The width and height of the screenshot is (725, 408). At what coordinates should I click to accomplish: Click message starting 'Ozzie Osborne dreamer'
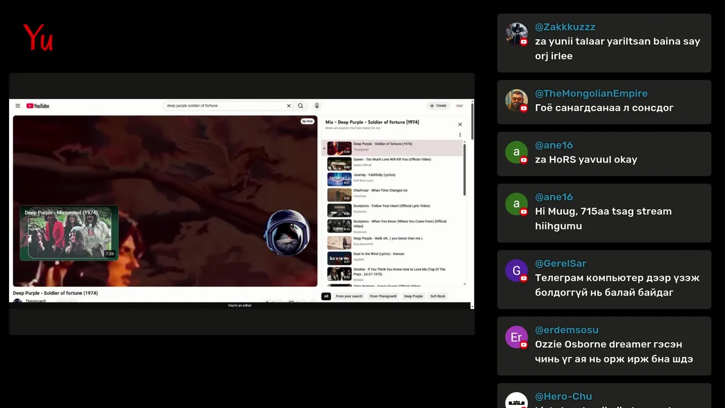click(614, 352)
